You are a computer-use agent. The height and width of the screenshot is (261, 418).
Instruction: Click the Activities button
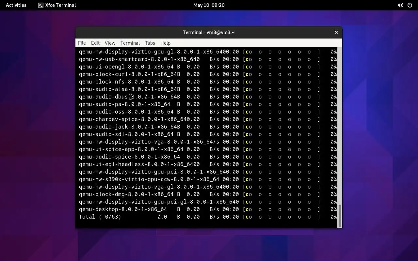click(16, 5)
